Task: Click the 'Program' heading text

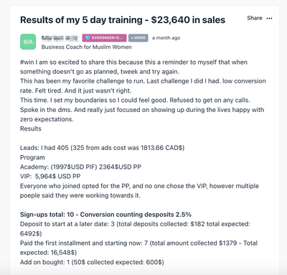Action: [32, 157]
